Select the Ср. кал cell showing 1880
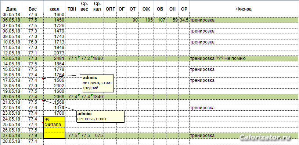The image size is (299, 145). click(97, 58)
